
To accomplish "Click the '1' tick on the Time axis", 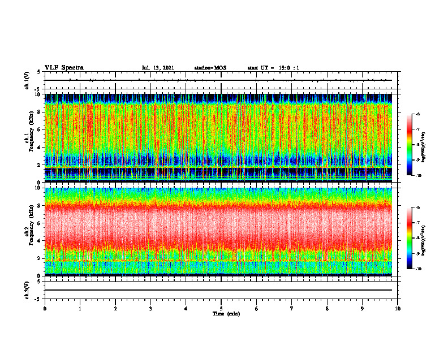I will [x=80, y=309].
